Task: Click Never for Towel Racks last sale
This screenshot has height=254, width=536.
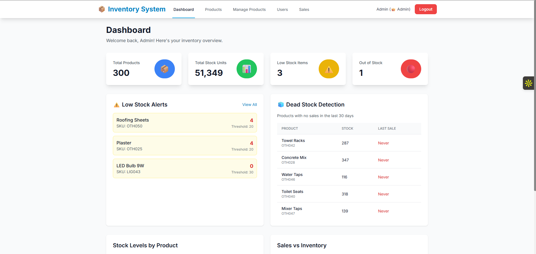Action: pyautogui.click(x=383, y=143)
